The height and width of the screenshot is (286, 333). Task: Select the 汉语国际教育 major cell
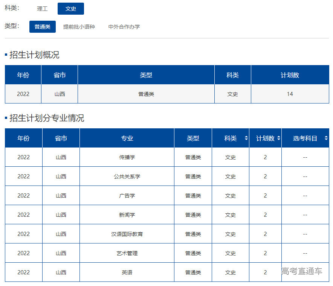tap(127, 234)
